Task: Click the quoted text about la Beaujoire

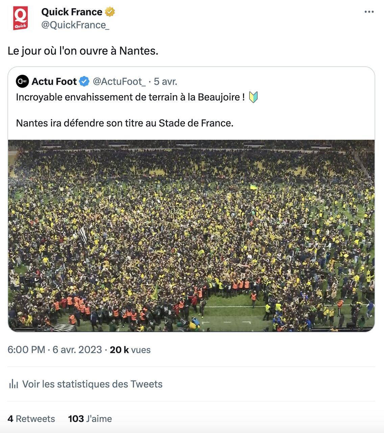Action: point(130,97)
